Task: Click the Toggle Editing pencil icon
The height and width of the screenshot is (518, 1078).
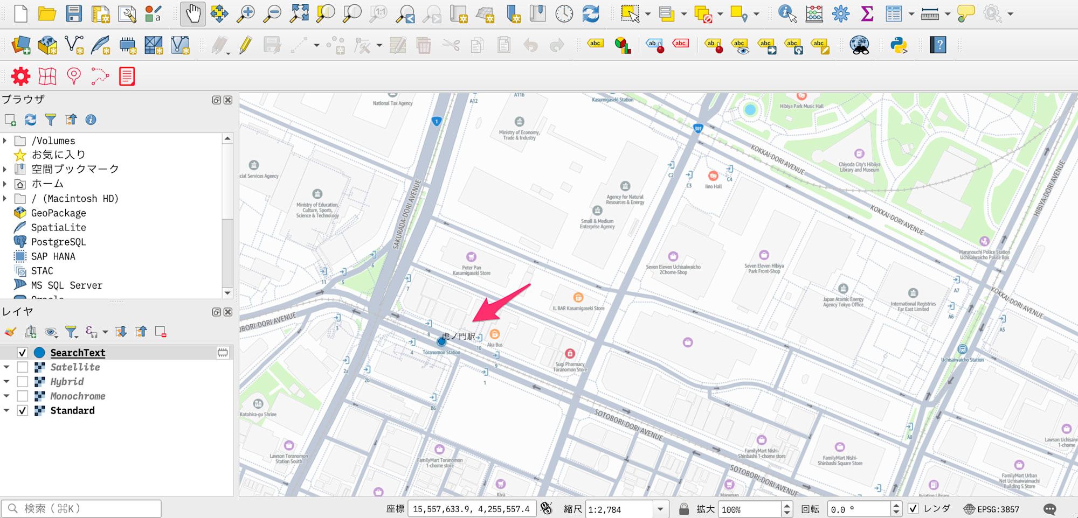Action: (x=245, y=45)
